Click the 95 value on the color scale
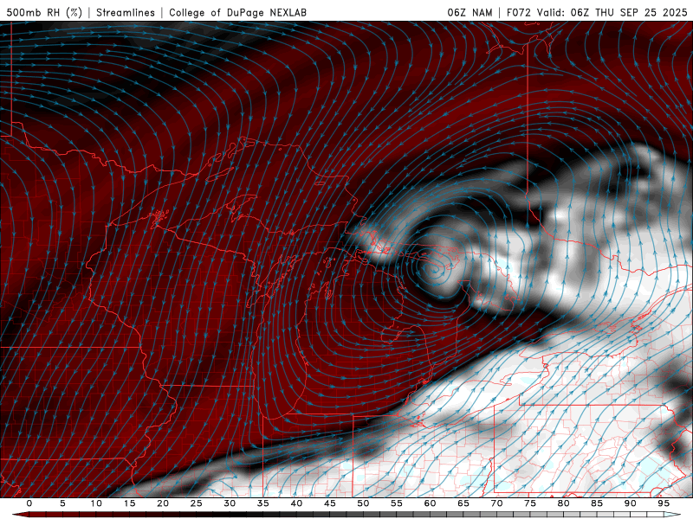The width and height of the screenshot is (693, 519). point(664,503)
